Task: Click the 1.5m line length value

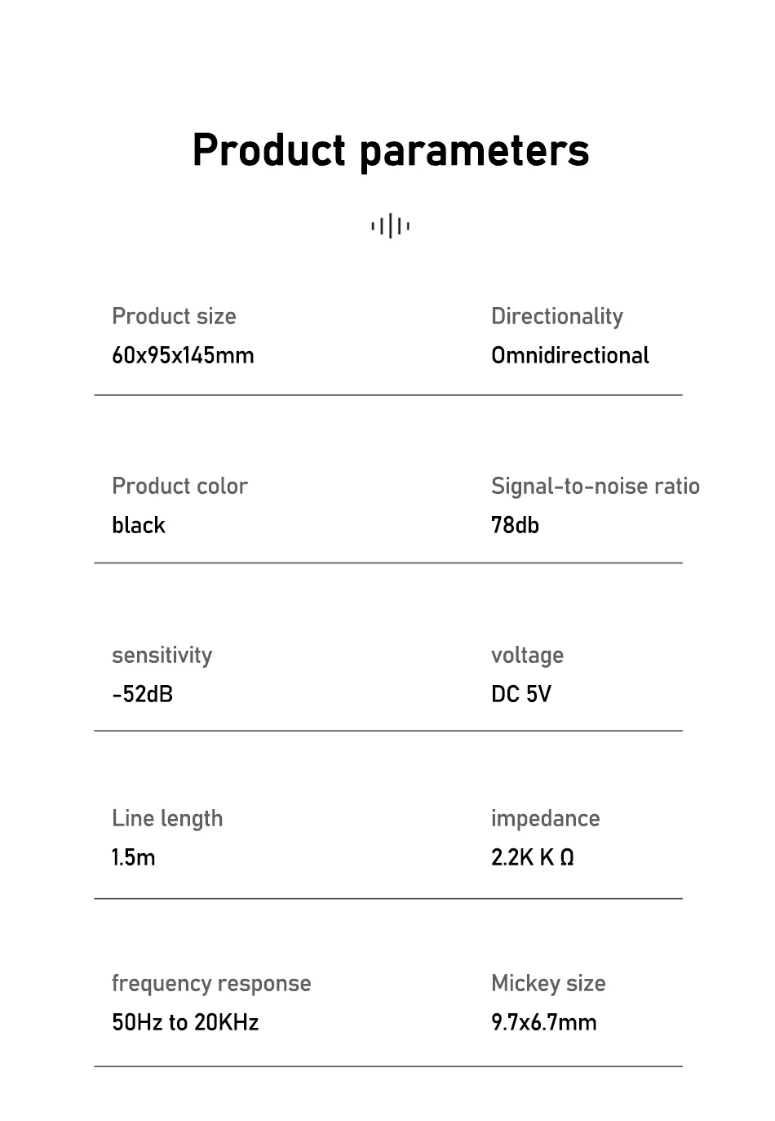Action: click(133, 857)
